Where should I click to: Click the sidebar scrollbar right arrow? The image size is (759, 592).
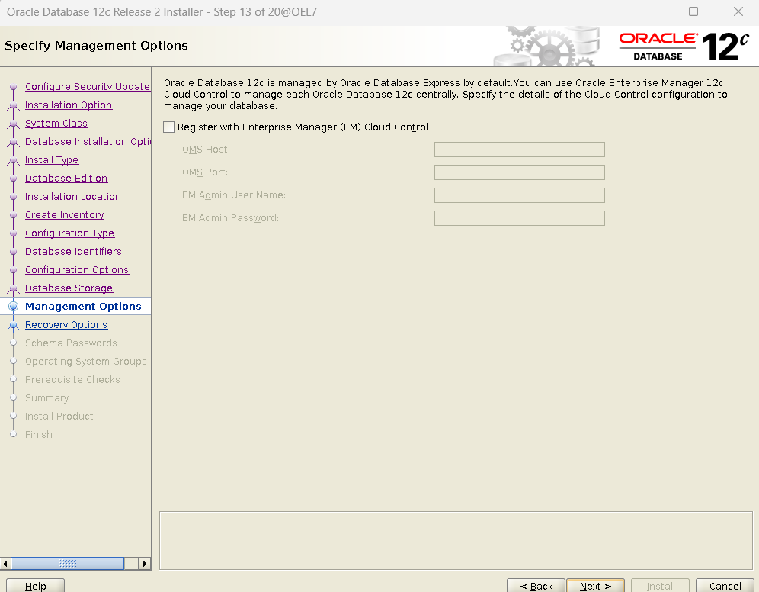(144, 564)
